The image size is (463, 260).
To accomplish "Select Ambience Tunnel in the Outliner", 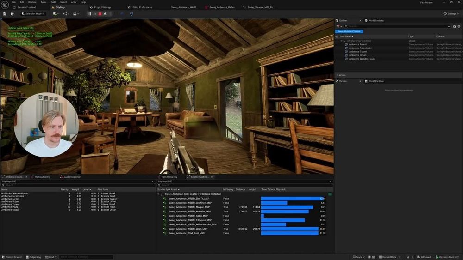I will click(358, 52).
